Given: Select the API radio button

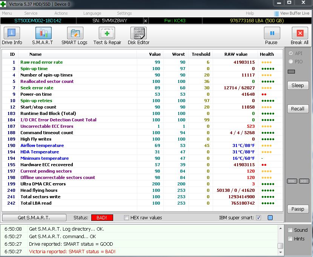Looking at the screenshot, I should (291, 53).
